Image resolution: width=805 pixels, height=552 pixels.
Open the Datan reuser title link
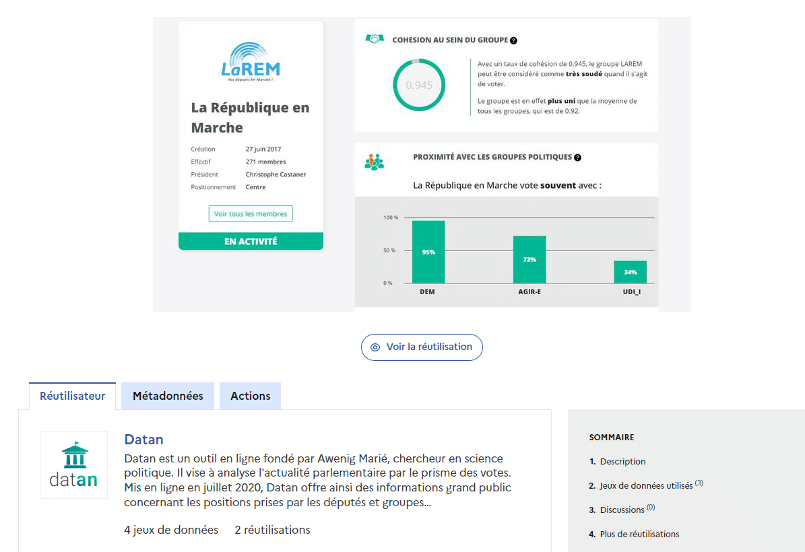[143, 440]
